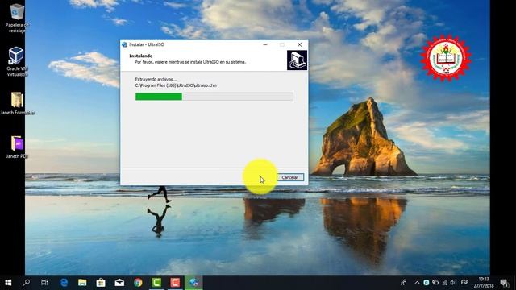The width and height of the screenshot is (516, 290).
Task: Click the "Por favor, espere" instruction text
Action: 190,62
